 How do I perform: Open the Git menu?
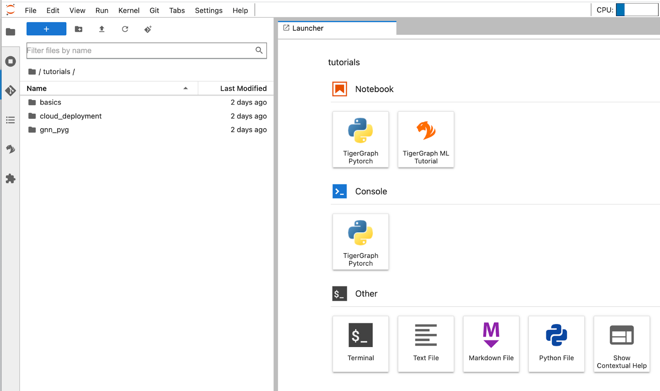(154, 10)
